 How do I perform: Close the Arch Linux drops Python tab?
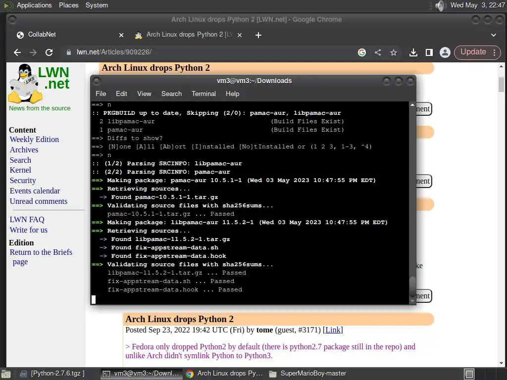(x=240, y=35)
